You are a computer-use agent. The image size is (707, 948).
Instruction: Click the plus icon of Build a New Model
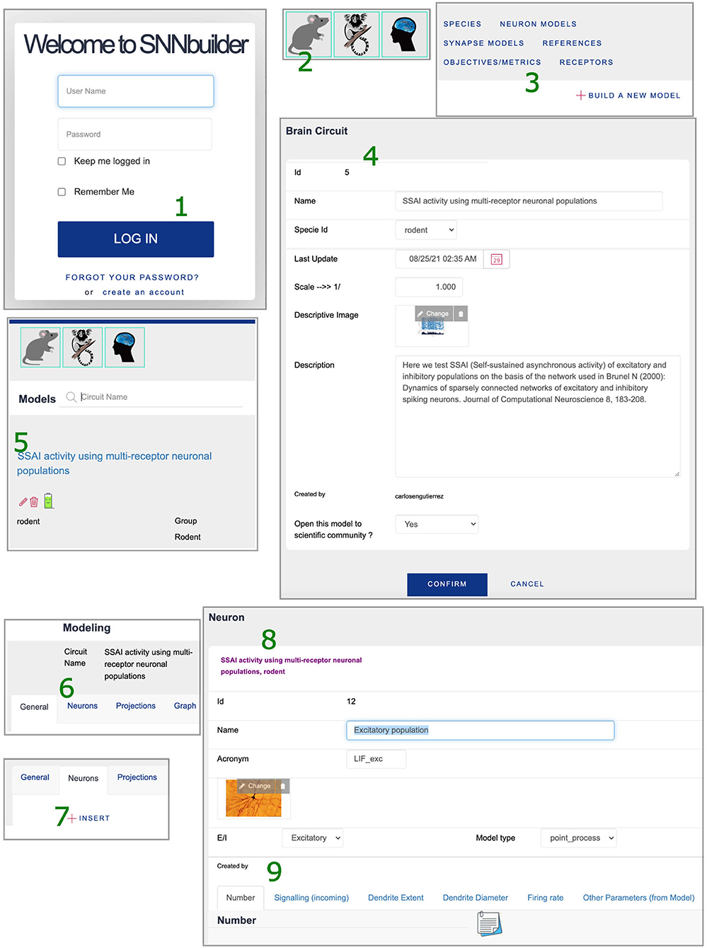580,96
